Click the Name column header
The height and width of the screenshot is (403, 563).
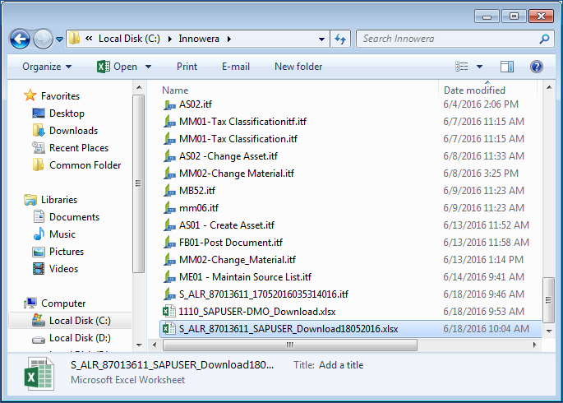175,90
